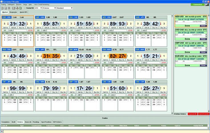Click the signal strength icon beside Connected
Viewport: 210px width, 133px height.
(x=207, y=5)
